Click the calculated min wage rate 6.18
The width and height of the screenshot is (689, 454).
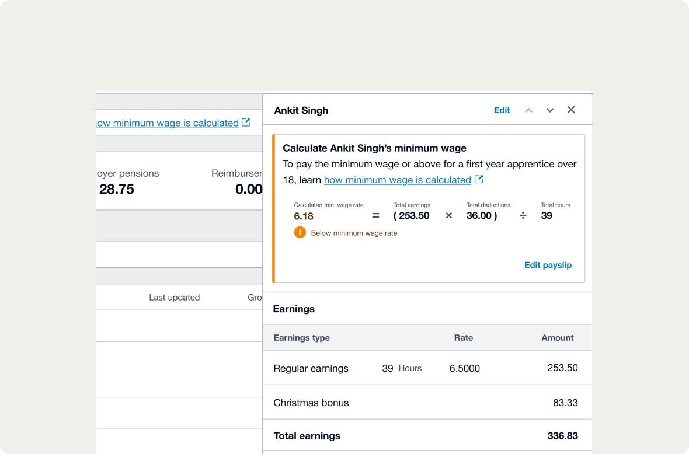(304, 216)
